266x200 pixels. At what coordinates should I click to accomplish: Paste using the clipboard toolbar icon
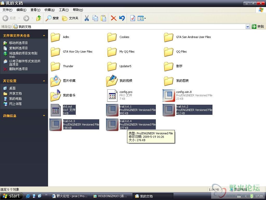[x=103, y=18]
